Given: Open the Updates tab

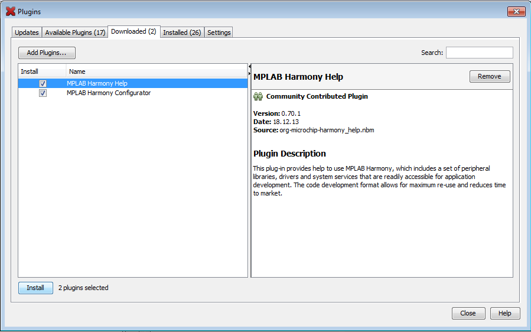Looking at the screenshot, I should click(x=27, y=32).
